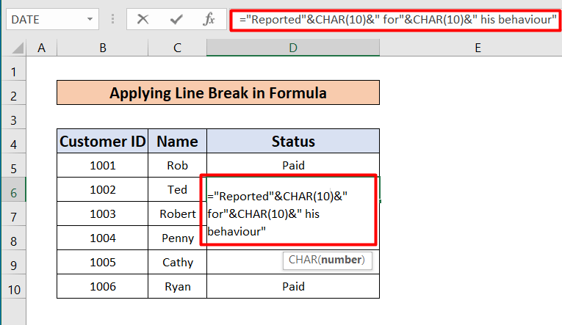The width and height of the screenshot is (562, 325).
Task: Click the Enter checkmark icon in formula bar
Action: tap(175, 19)
